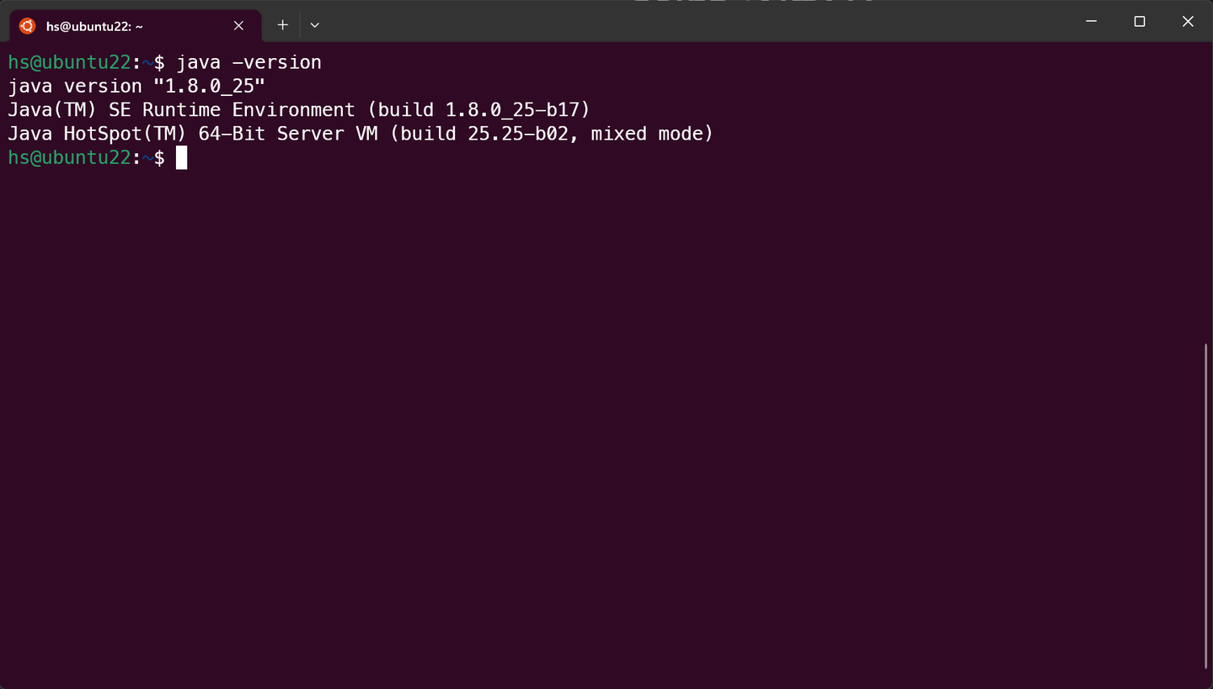Maximize the terminal window
The image size is (1213, 689).
pyautogui.click(x=1139, y=21)
